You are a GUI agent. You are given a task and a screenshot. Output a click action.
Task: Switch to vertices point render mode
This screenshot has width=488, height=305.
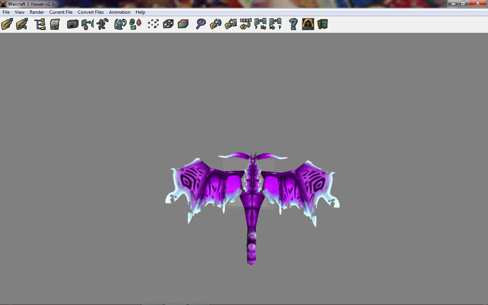click(153, 24)
